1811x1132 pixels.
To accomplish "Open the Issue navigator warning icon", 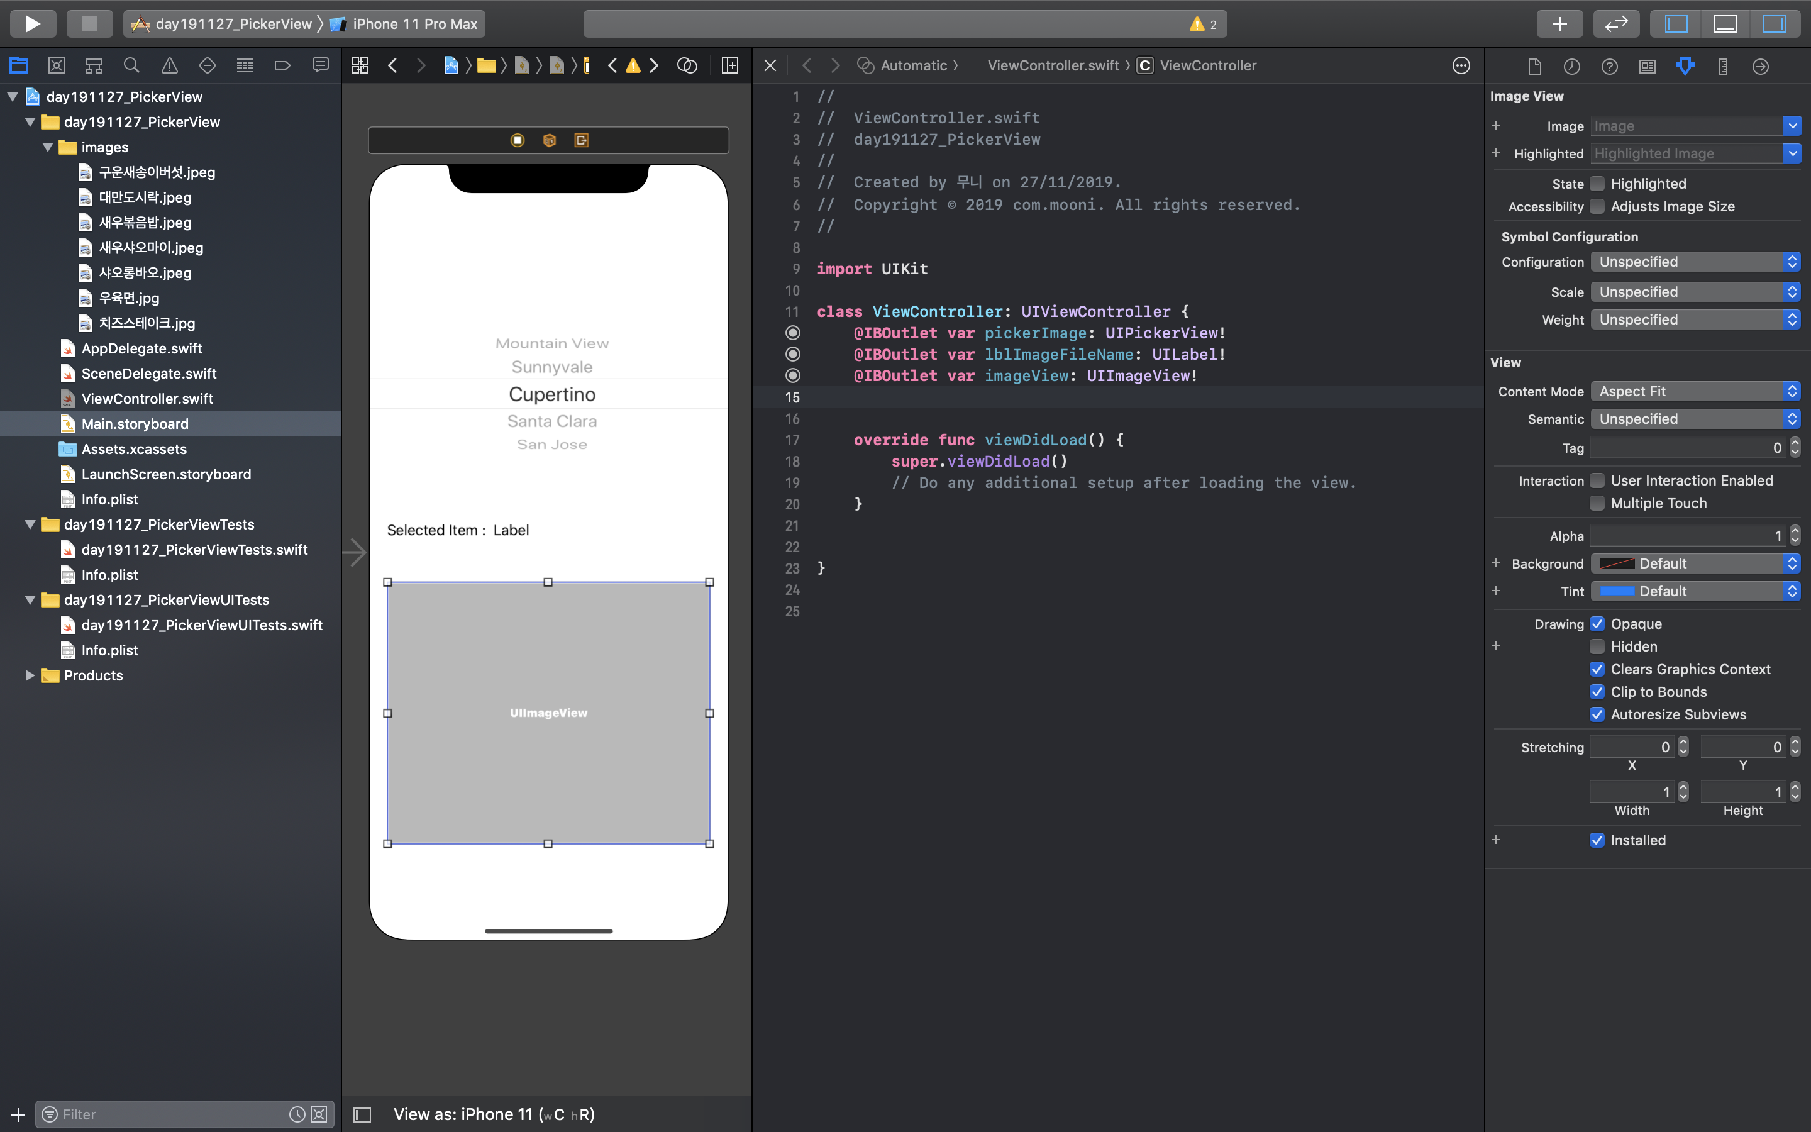I will click(170, 66).
